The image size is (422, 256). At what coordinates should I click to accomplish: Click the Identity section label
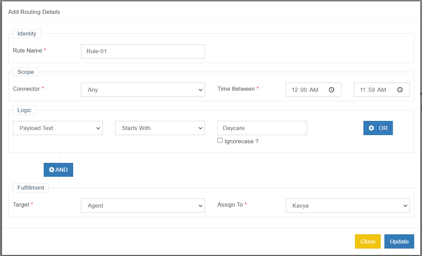click(x=27, y=34)
